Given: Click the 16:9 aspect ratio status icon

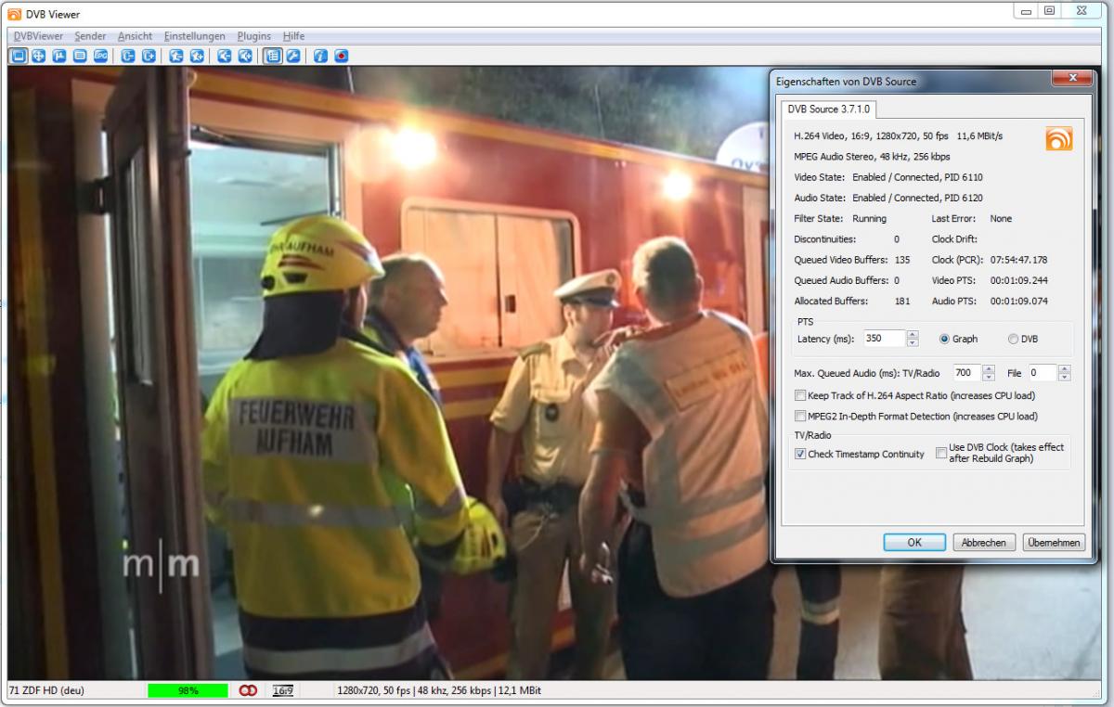Looking at the screenshot, I should pos(283,691).
